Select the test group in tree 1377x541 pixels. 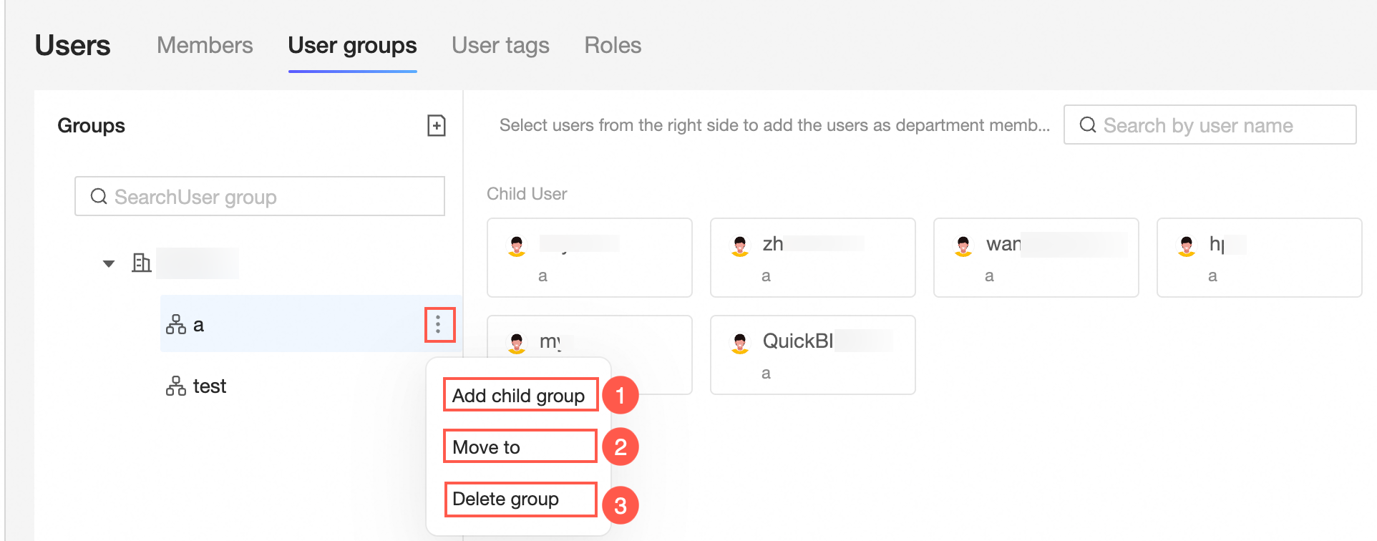pyautogui.click(x=210, y=386)
